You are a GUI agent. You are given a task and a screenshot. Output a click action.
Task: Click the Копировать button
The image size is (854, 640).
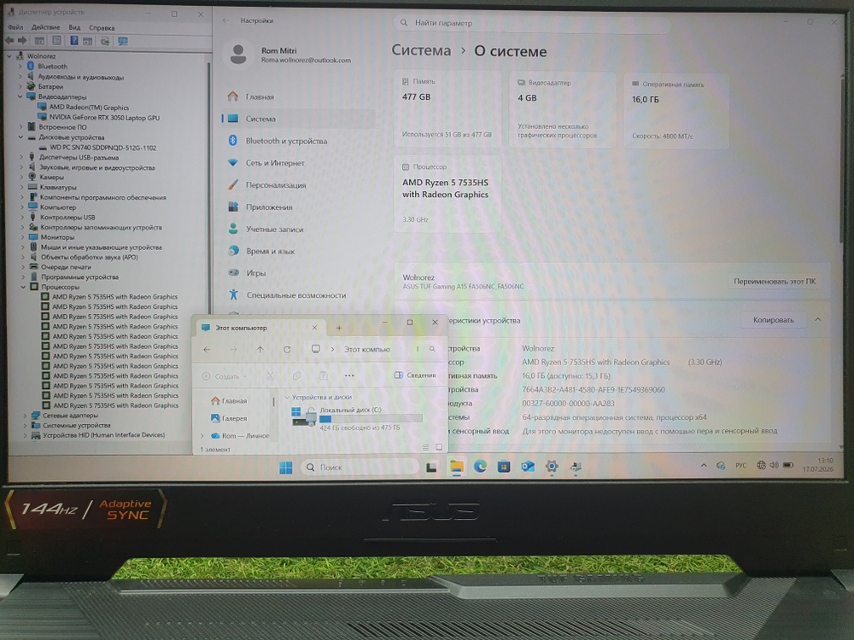[774, 320]
